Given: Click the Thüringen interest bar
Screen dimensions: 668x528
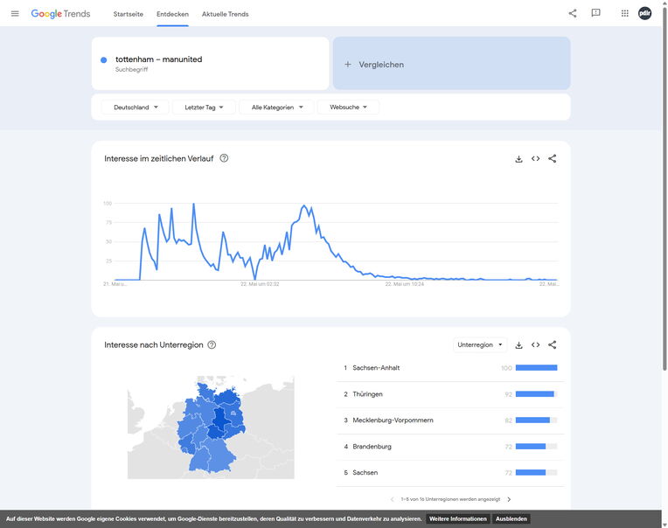Looking at the screenshot, I should [x=536, y=394].
